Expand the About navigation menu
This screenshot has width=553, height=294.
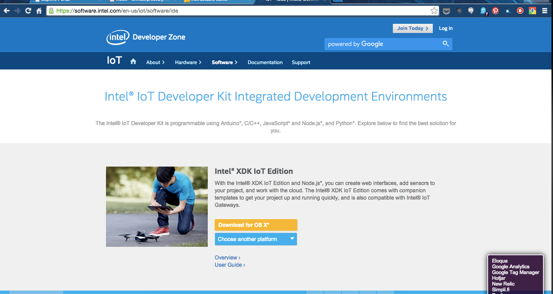155,62
